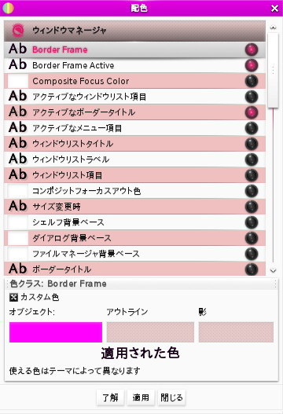Click the scroll up arrow of the list
This screenshot has height=414, width=283.
click(273, 27)
